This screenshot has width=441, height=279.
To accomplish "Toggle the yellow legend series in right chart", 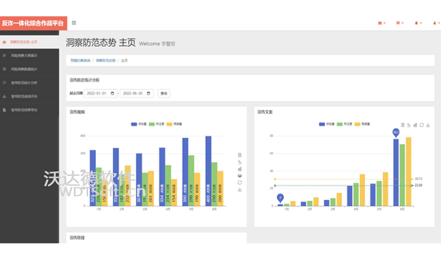I will click(362, 124).
